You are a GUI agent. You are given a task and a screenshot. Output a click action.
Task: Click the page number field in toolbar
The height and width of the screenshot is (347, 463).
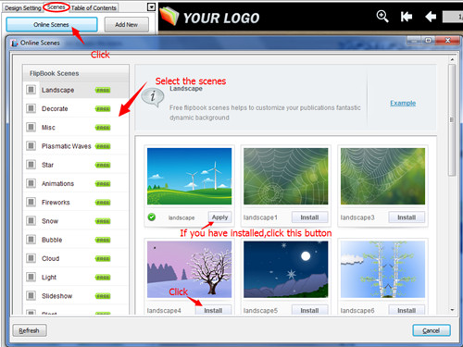(x=453, y=17)
